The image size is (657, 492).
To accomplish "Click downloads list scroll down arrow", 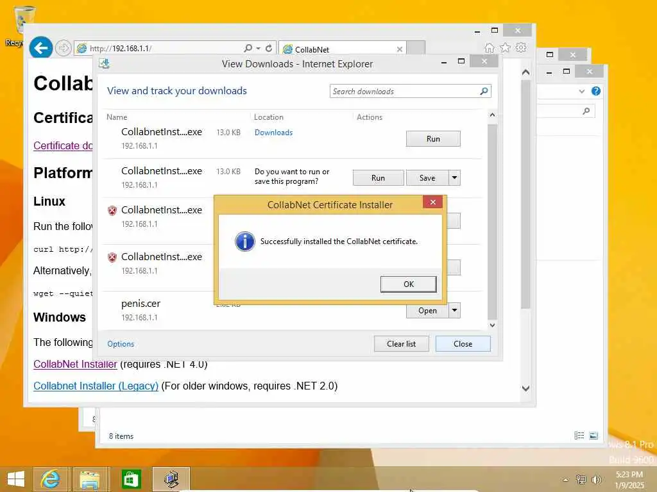I will coord(492,325).
